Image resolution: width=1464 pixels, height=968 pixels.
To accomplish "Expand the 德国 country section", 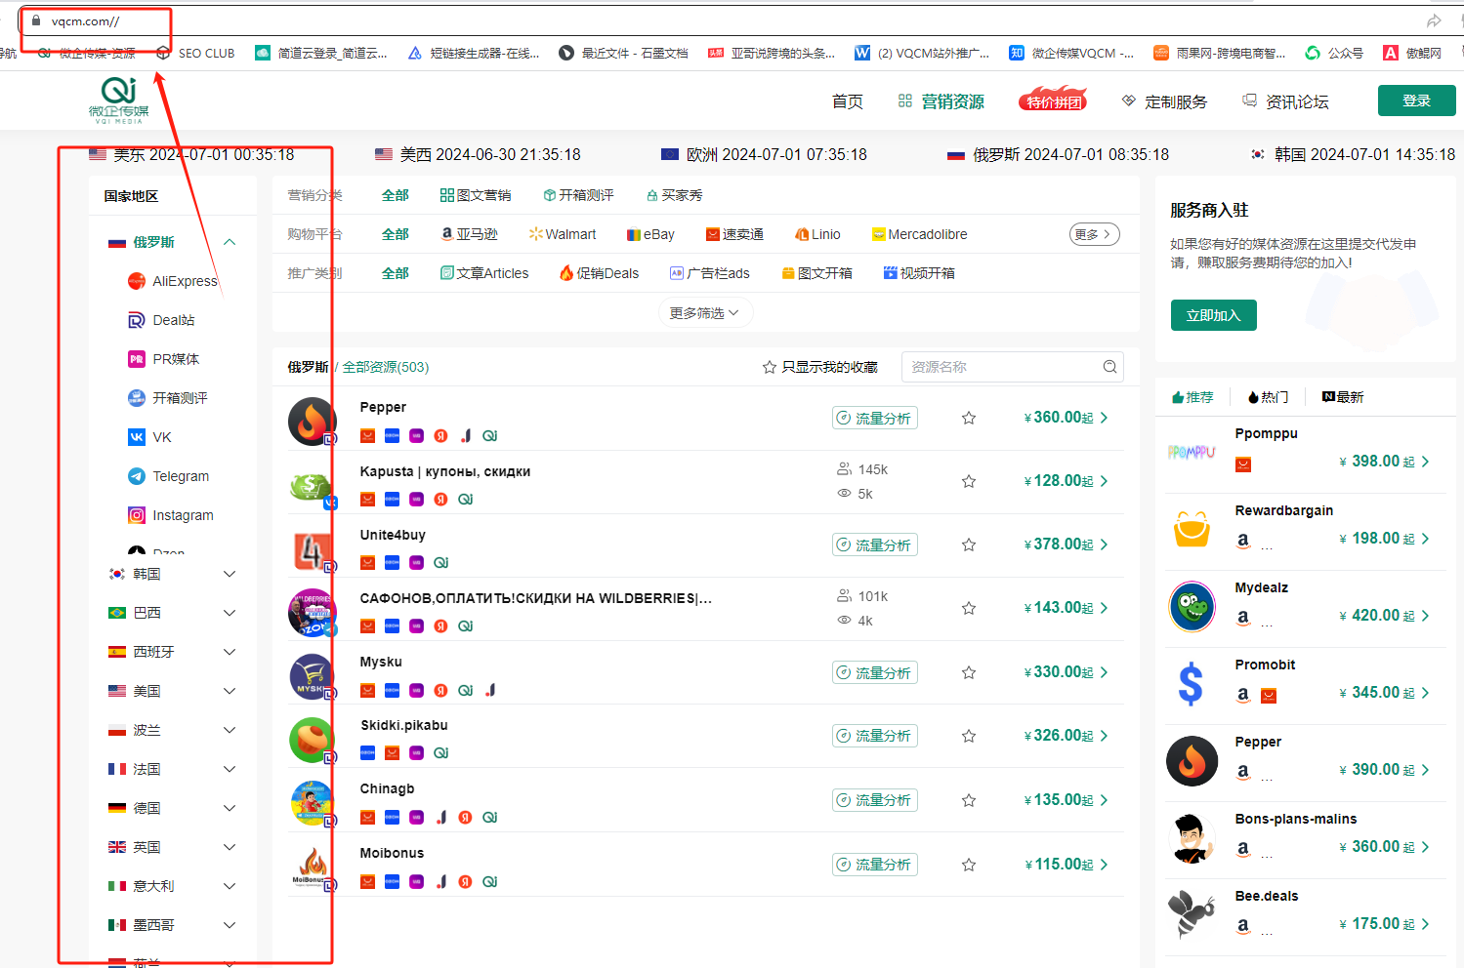I will [230, 808].
